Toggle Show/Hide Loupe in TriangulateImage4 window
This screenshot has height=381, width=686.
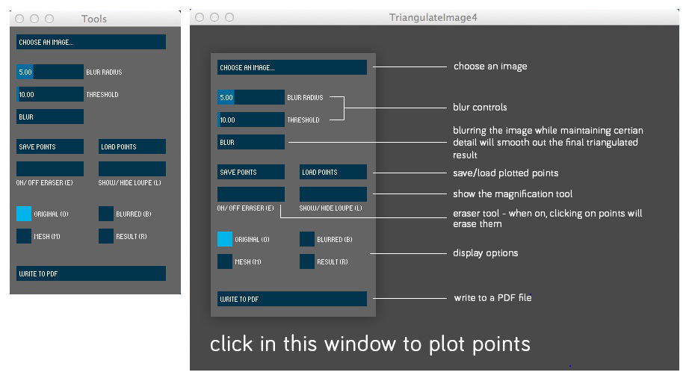tap(333, 194)
